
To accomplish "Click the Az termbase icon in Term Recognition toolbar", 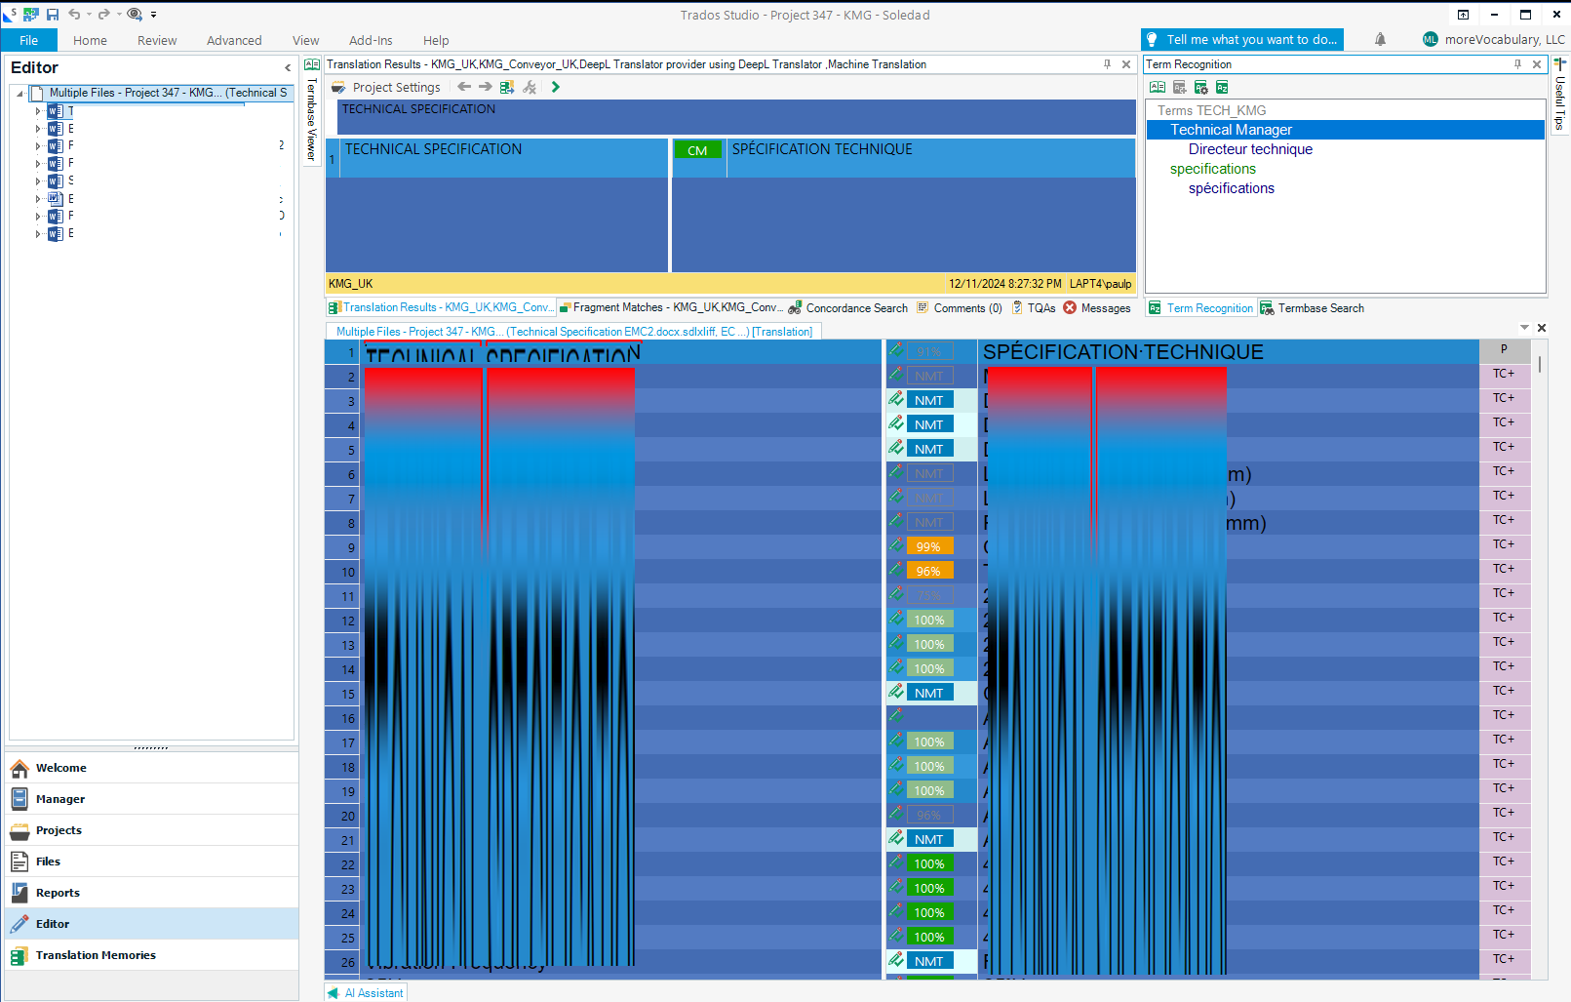I will pyautogui.click(x=1222, y=87).
